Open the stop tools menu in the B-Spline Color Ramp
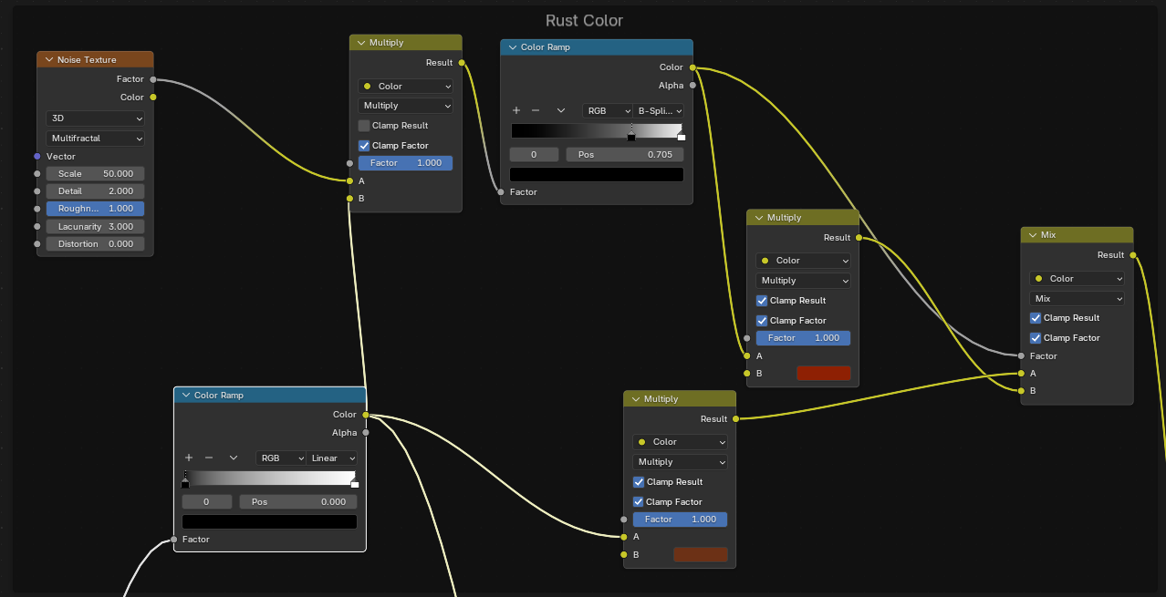 click(x=561, y=110)
